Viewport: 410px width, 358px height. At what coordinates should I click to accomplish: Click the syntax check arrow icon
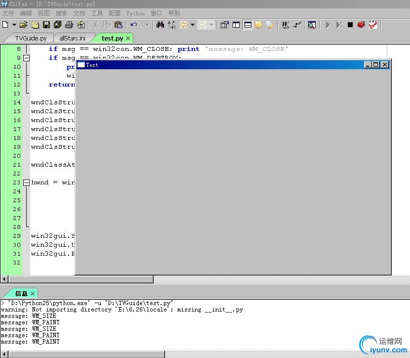(297, 25)
